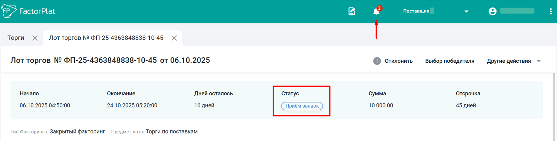Click the user profile avatar icon
Image resolution: width=557 pixels, height=141 pixels.
[492, 11]
